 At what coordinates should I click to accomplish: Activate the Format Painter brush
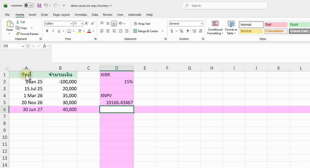27,34
